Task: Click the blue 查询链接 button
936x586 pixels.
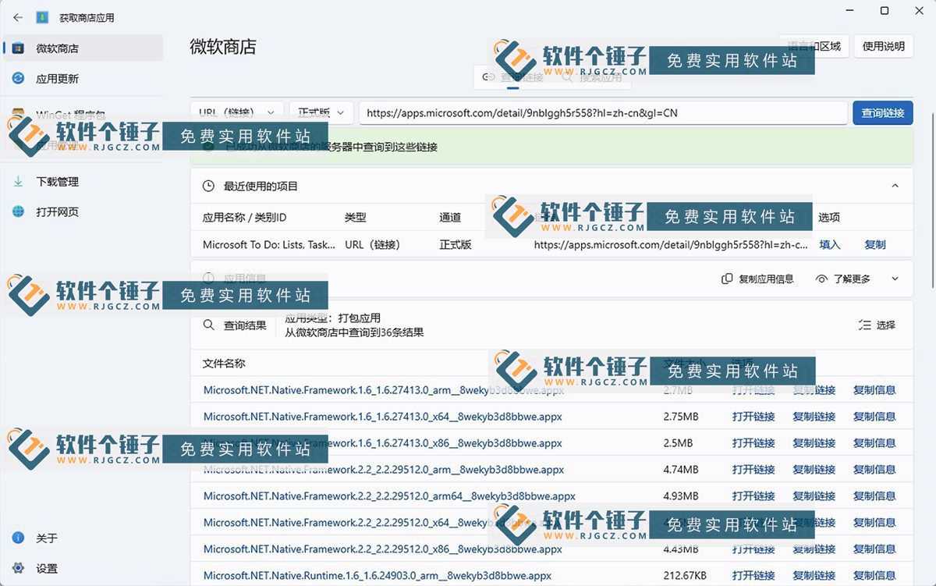Action: tap(883, 113)
